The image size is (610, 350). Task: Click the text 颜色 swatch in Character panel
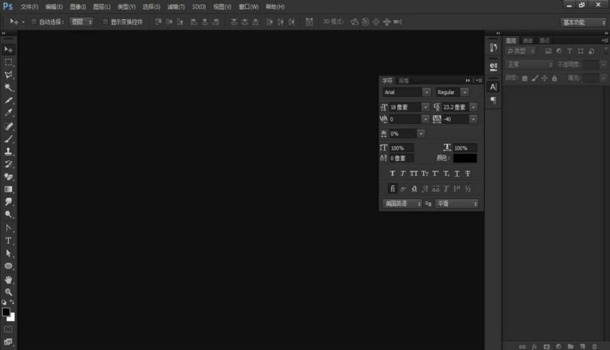point(465,158)
